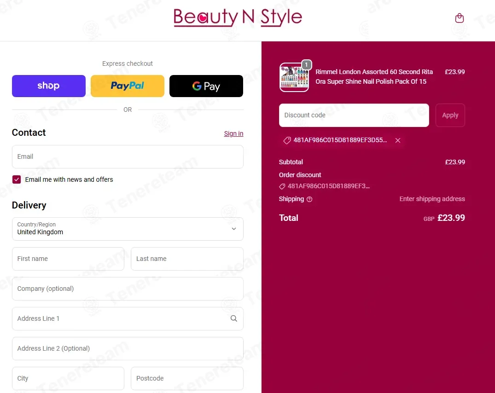Image resolution: width=495 pixels, height=393 pixels.
Task: Focus the Postcode field
Action: 187,378
